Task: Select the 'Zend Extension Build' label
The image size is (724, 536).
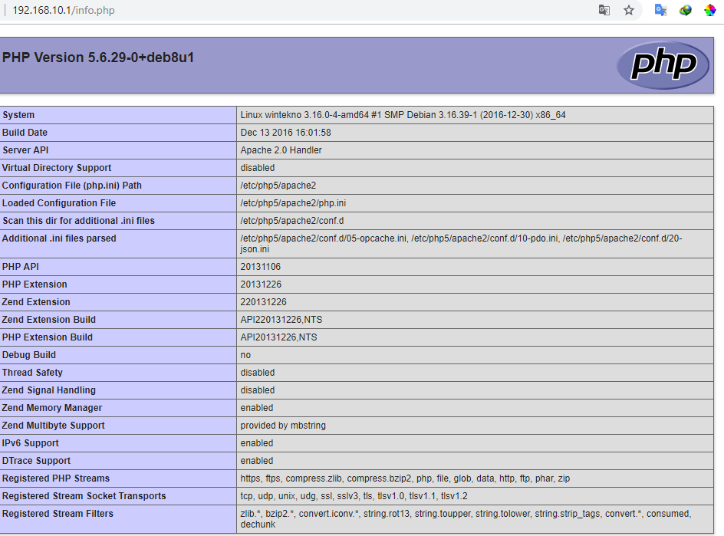Action: 49,320
